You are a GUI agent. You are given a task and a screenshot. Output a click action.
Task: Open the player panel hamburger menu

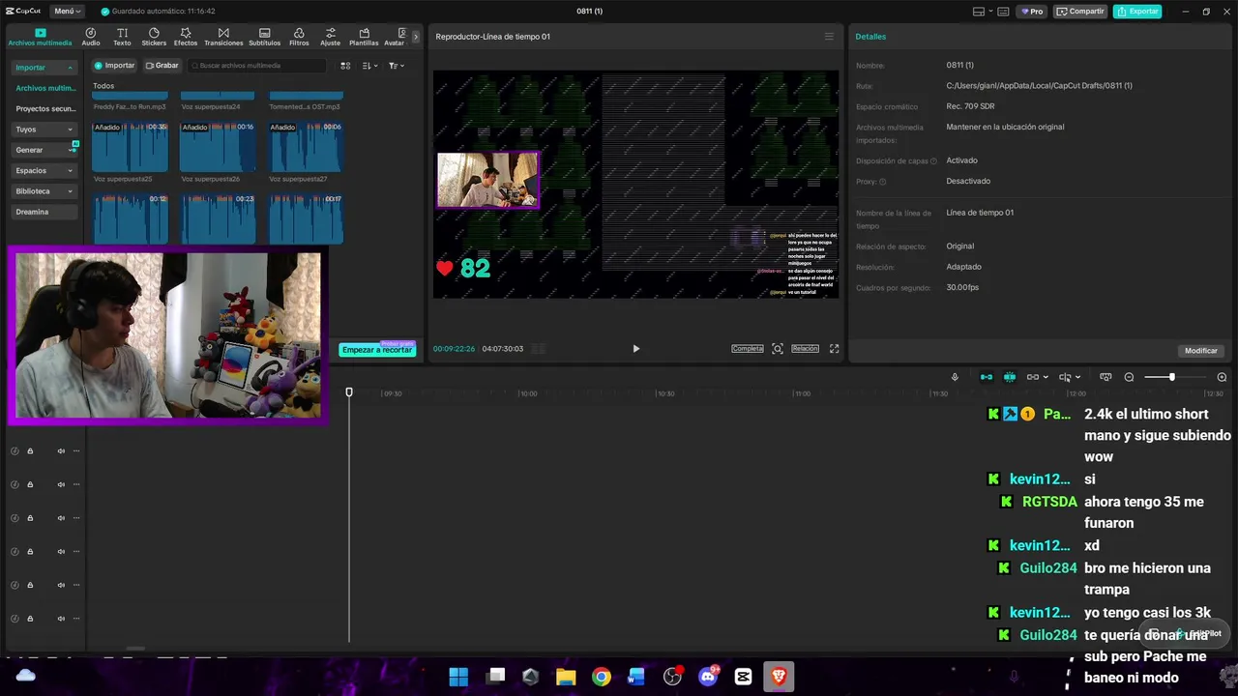pyautogui.click(x=829, y=37)
